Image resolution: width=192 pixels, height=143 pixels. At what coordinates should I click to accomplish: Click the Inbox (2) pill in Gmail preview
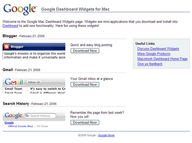tap(34, 82)
